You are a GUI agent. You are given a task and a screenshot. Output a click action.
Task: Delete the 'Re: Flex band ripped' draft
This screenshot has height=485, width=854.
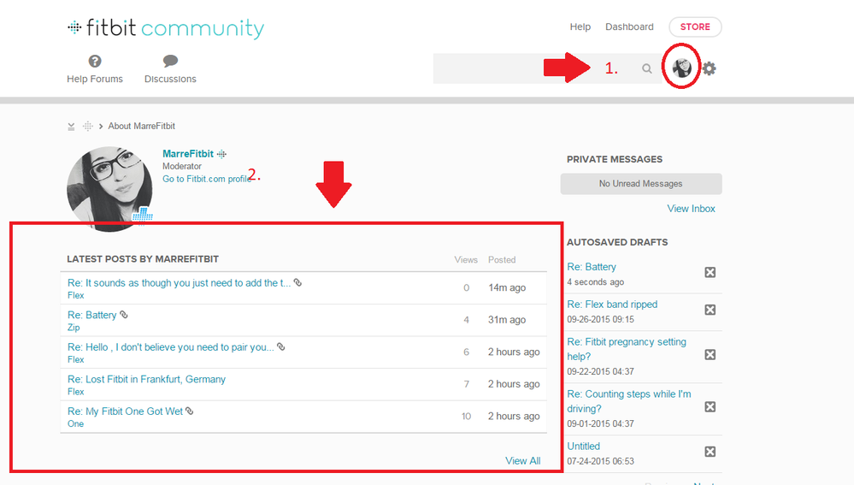[710, 310]
